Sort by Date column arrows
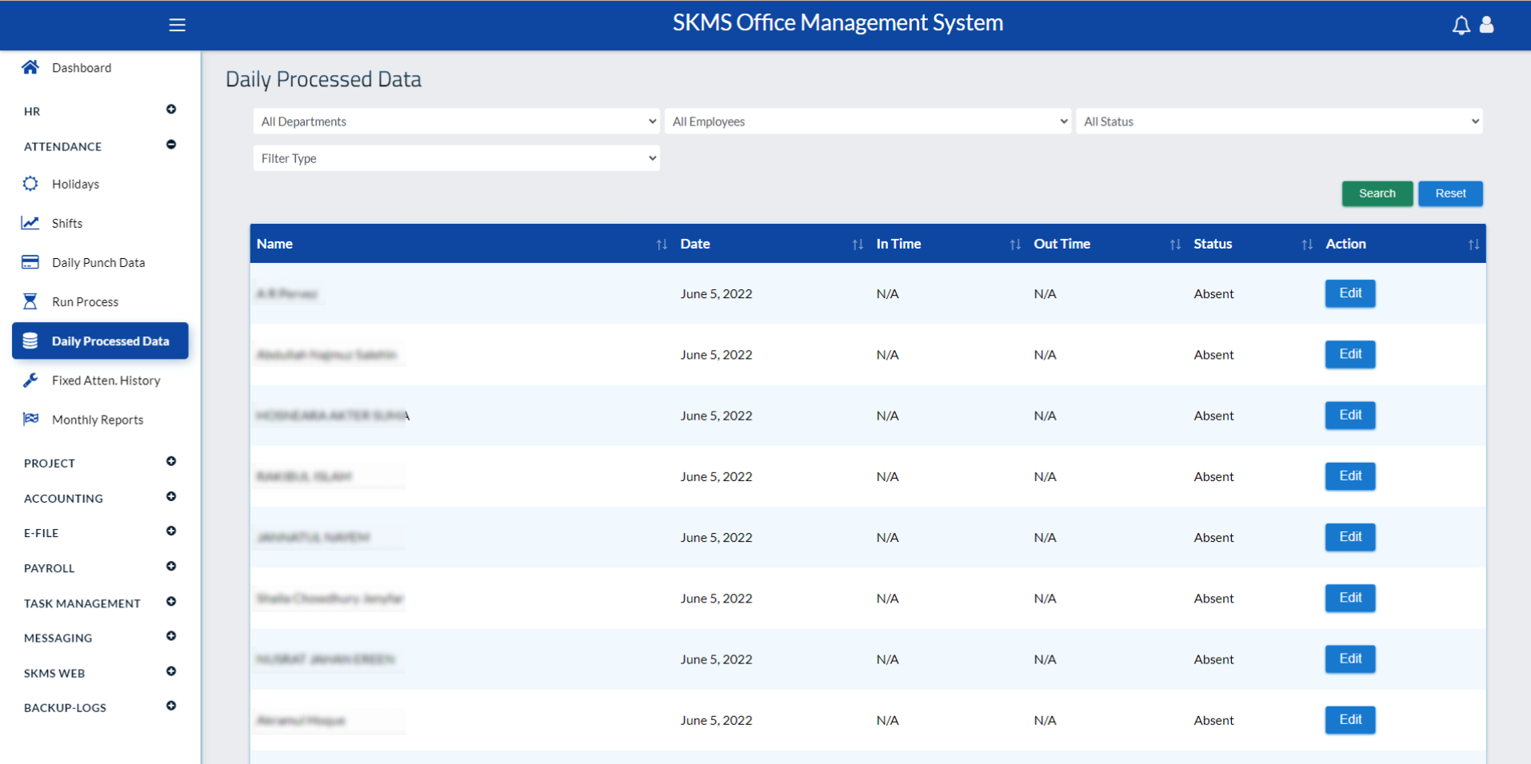Screen dimensions: 1531x764 coord(857,245)
